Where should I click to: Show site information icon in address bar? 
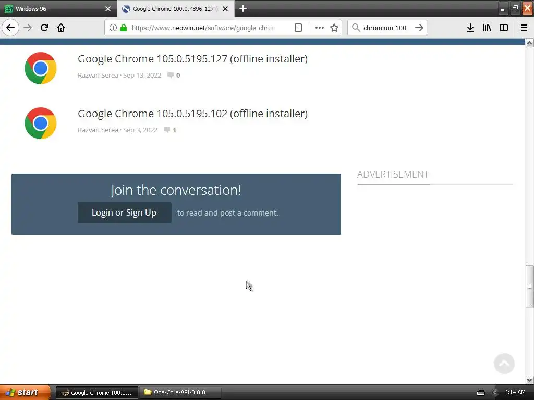click(113, 28)
